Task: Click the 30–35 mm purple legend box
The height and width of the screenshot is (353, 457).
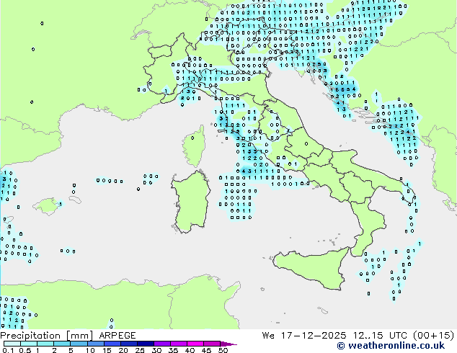Action: pyautogui.click(x=162, y=344)
